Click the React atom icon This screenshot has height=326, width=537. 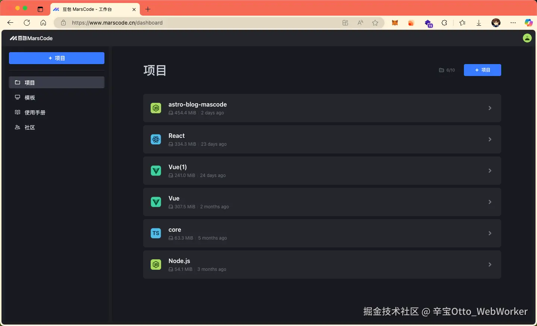[156, 139]
